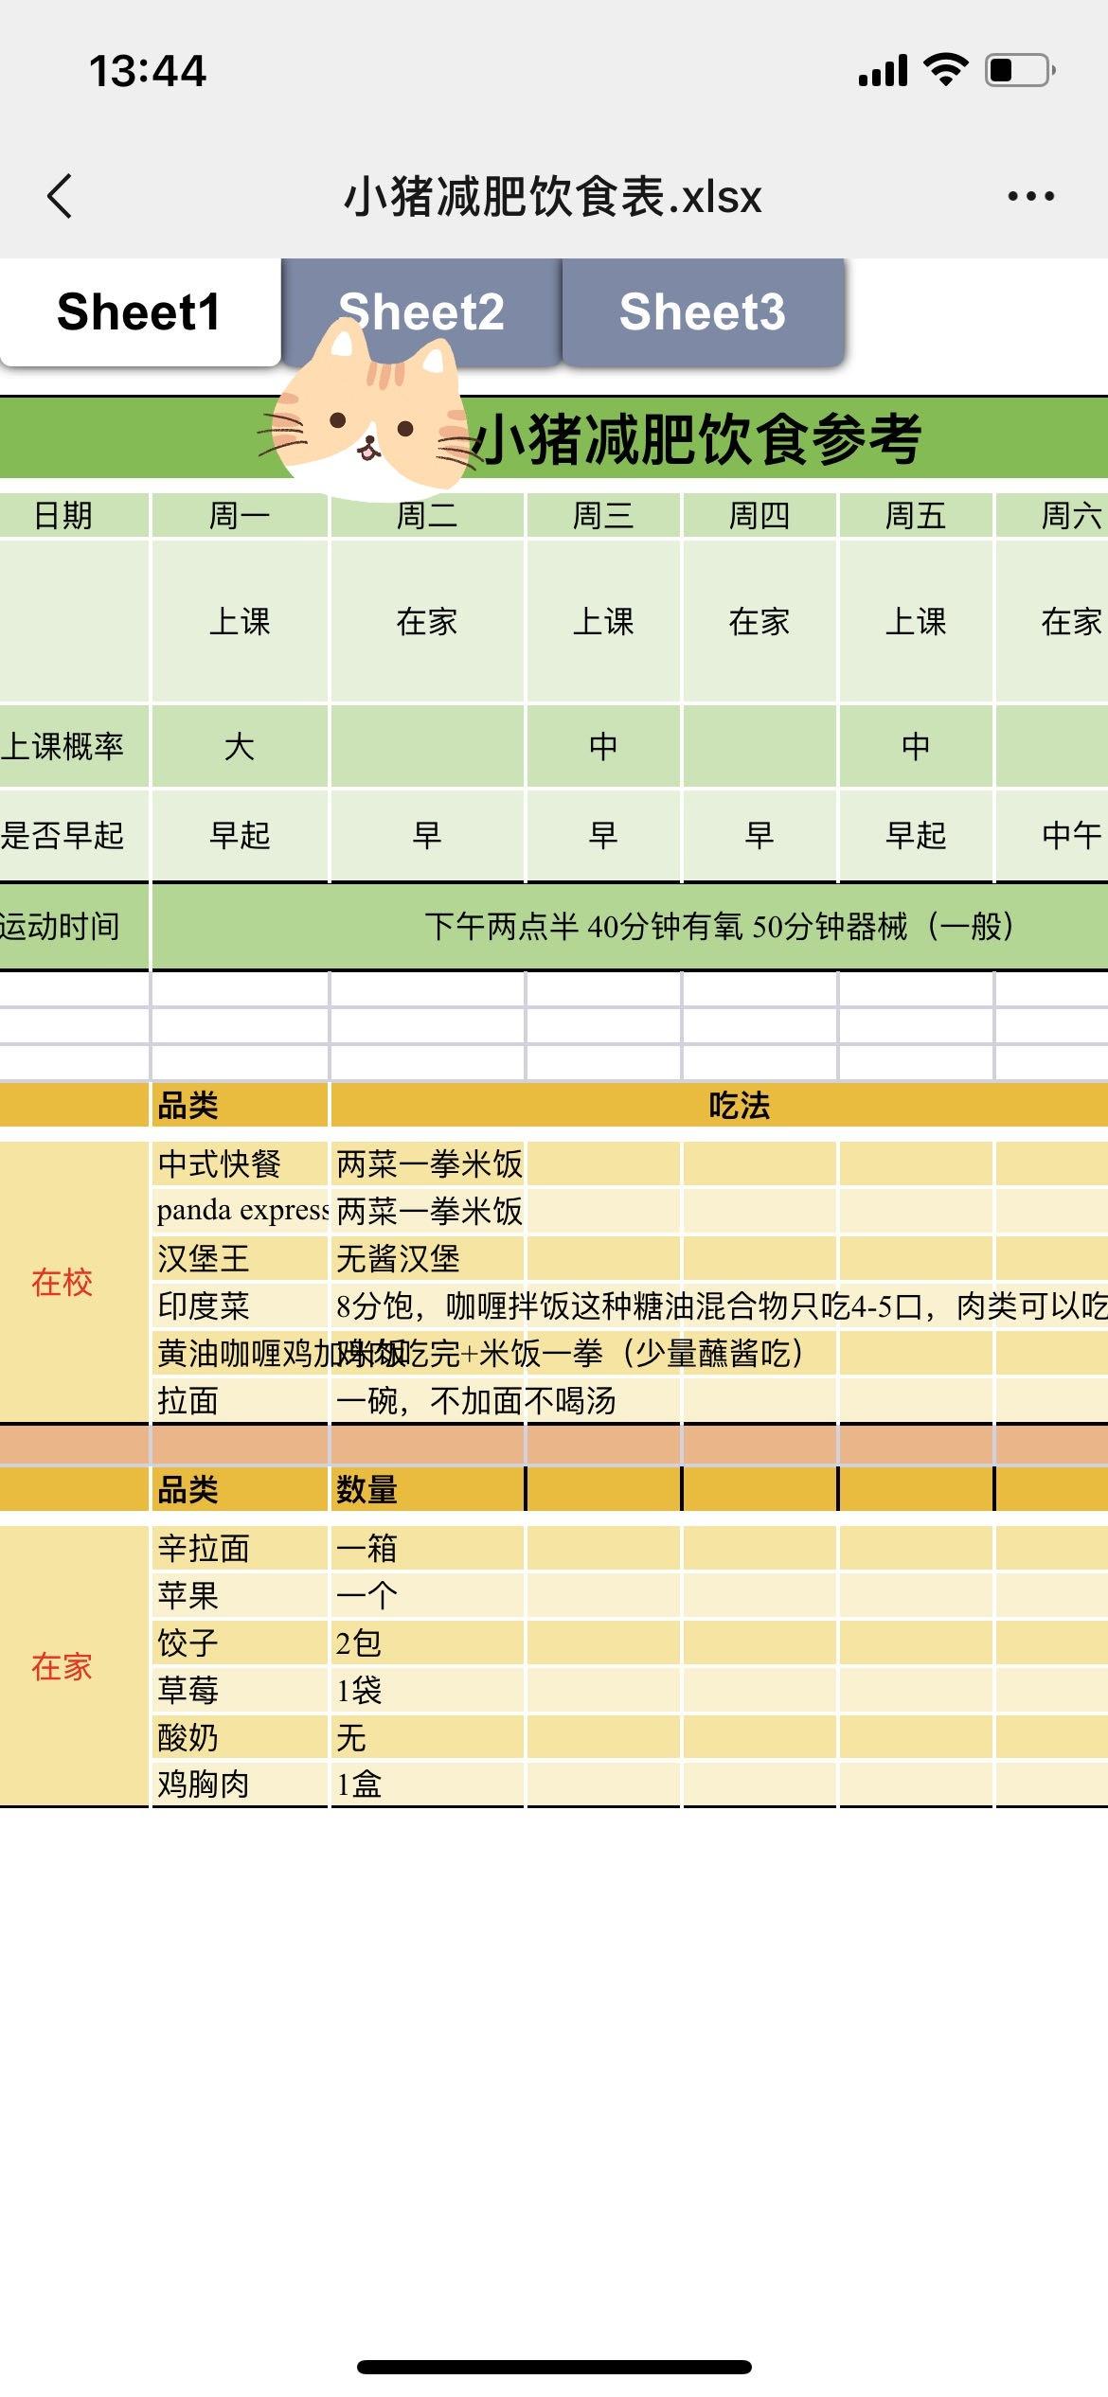Screen dimensions: 1108x2397
Task: Select the 周二 column header
Action: coord(427,516)
